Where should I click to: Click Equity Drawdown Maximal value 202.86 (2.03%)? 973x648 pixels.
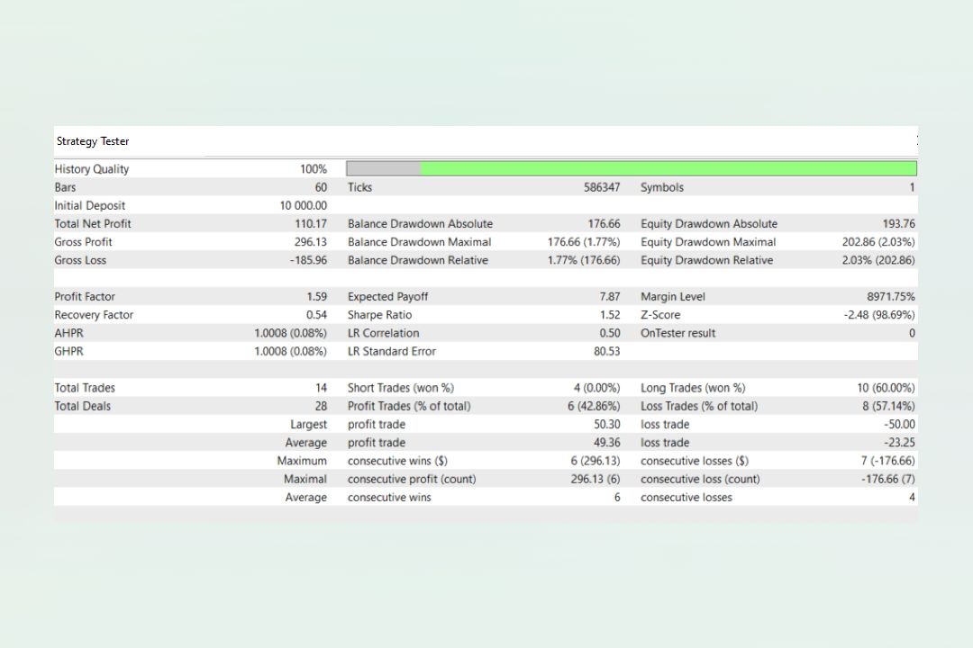[878, 242]
